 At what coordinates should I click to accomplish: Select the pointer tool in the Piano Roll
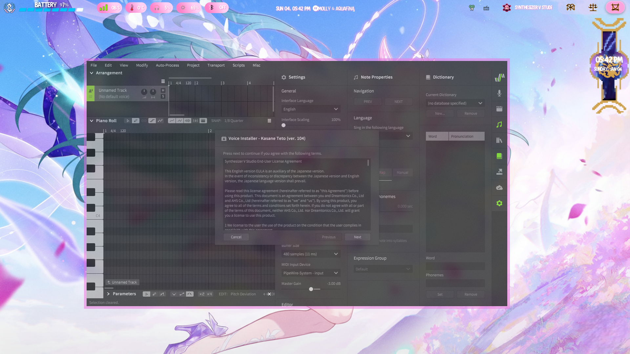128,121
